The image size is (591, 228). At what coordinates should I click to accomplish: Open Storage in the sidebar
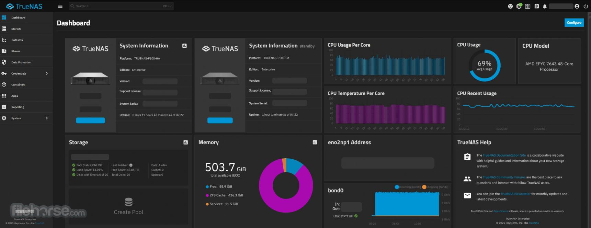coord(26,29)
